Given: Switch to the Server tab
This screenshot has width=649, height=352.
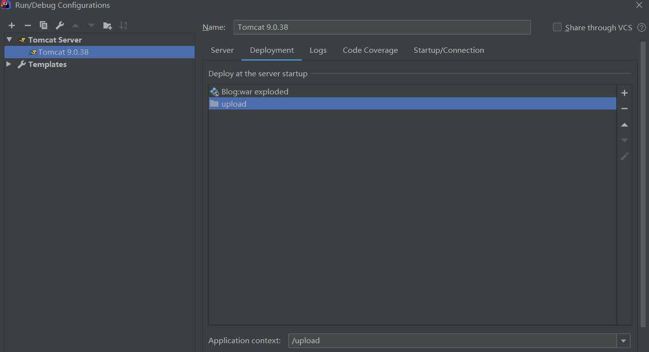Looking at the screenshot, I should tap(222, 50).
